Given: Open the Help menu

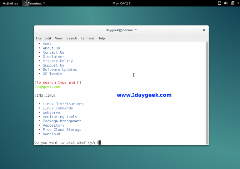Looking at the screenshot, I should pyautogui.click(x=101, y=38).
